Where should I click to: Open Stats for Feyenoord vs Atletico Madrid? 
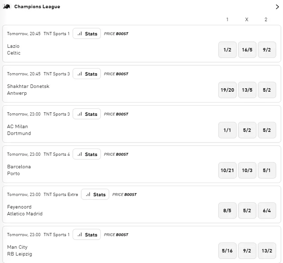(95, 194)
